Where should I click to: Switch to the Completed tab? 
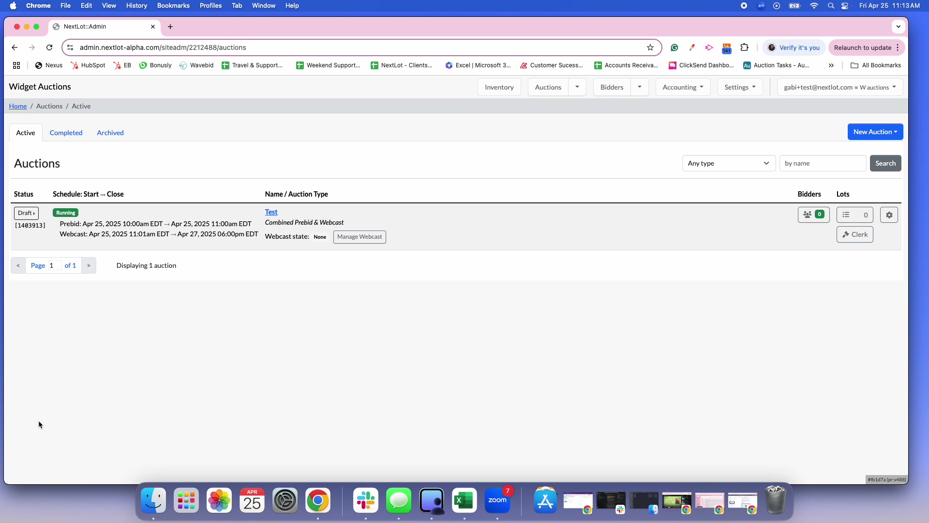pyautogui.click(x=66, y=133)
